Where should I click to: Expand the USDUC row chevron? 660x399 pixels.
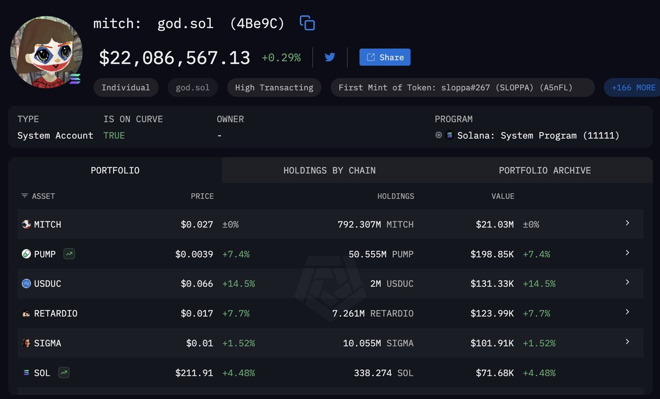point(627,282)
